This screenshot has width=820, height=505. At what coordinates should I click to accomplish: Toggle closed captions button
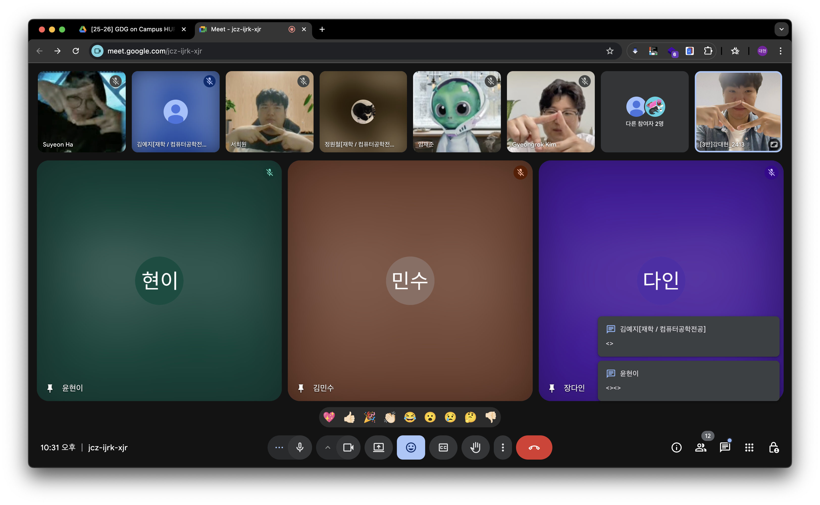coord(443,447)
